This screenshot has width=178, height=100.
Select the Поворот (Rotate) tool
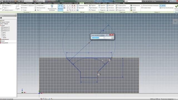pyautogui.click(x=92, y=10)
